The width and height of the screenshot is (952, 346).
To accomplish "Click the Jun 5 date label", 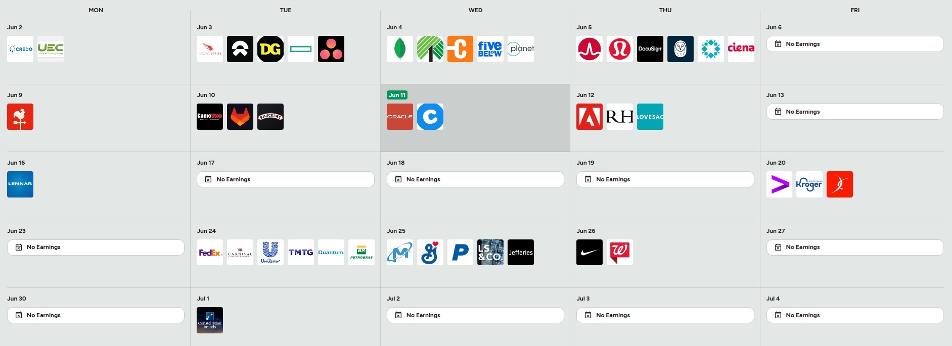I will coord(584,27).
